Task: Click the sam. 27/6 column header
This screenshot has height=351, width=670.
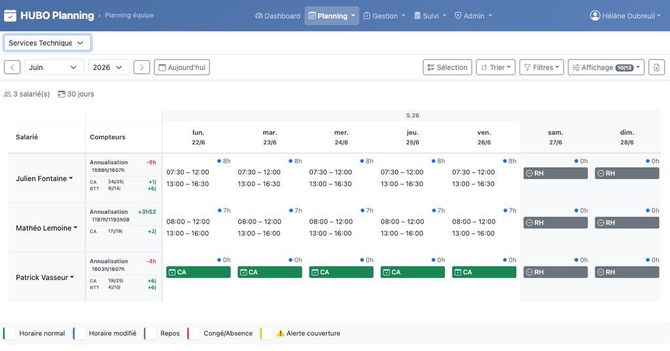Action: click(x=555, y=137)
